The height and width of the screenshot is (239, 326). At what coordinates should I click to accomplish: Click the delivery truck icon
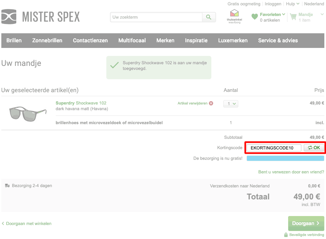[x=7, y=186]
